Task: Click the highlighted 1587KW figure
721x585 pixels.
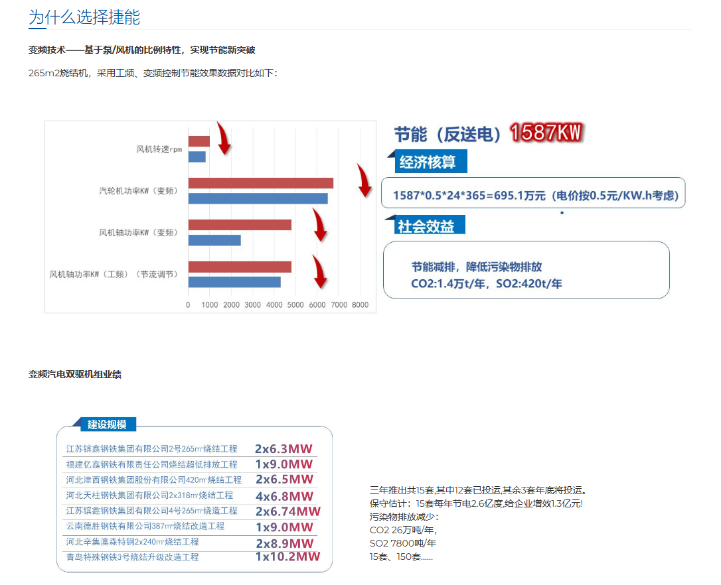Action: point(546,132)
